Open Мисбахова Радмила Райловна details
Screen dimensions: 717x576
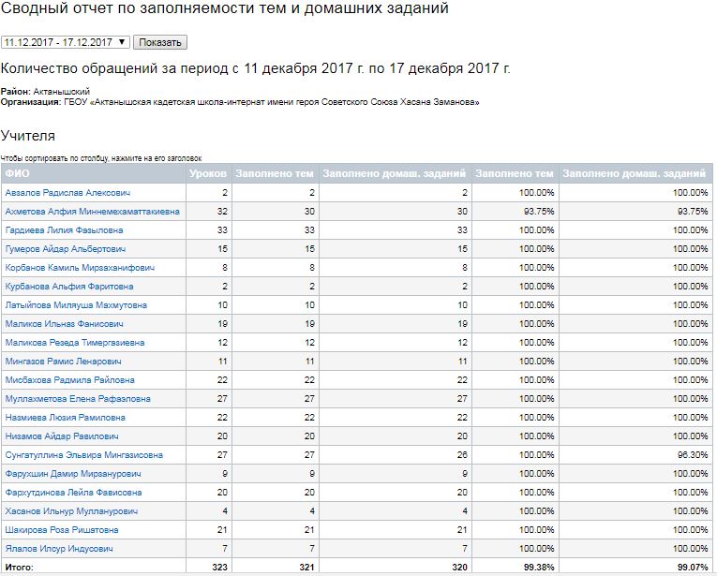point(69,379)
